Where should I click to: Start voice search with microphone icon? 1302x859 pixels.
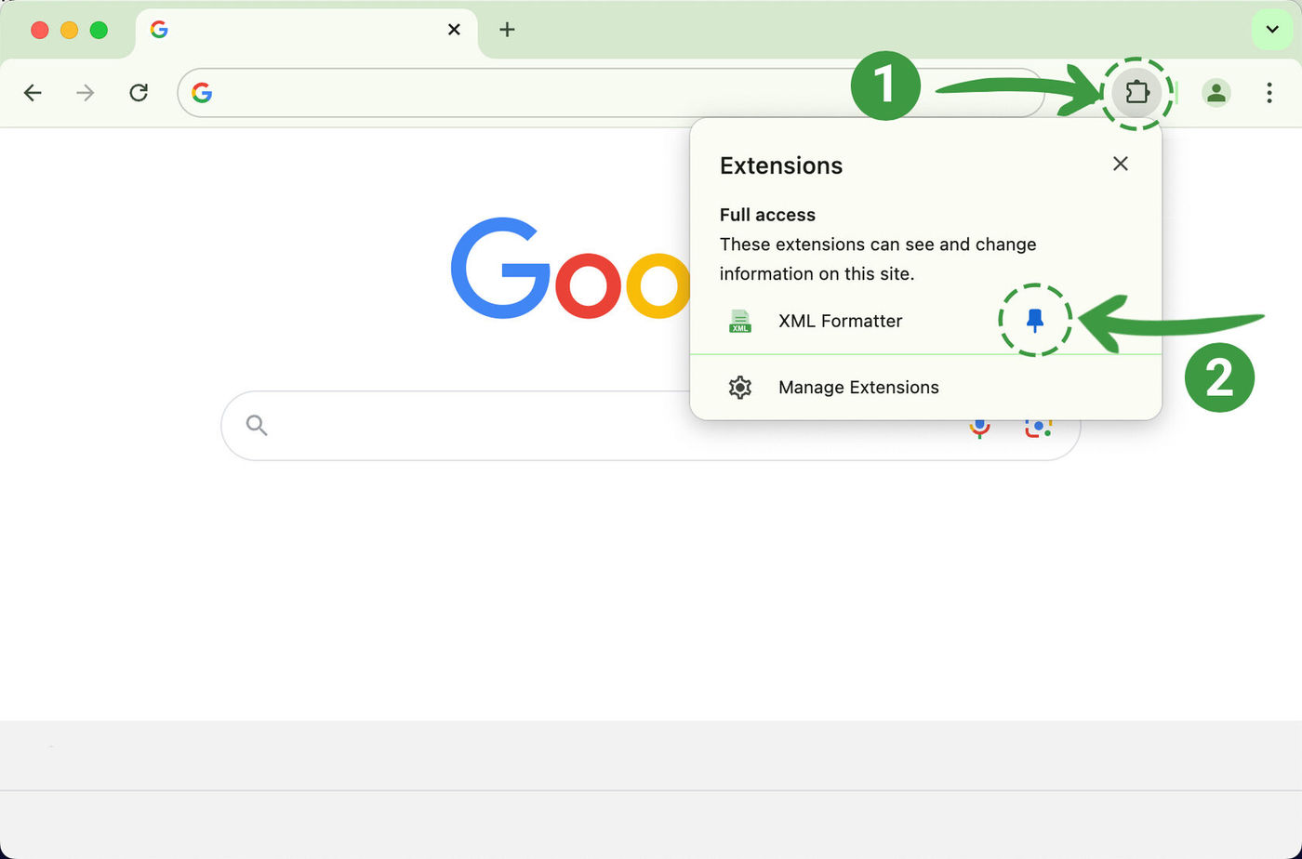[979, 427]
